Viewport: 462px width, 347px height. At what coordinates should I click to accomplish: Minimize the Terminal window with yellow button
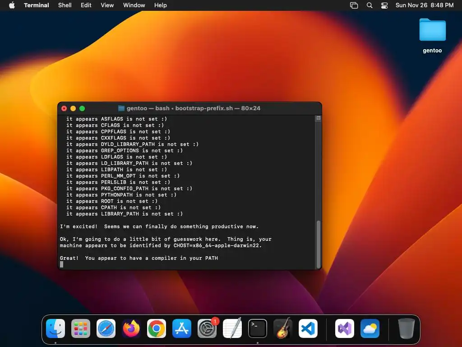tap(73, 108)
